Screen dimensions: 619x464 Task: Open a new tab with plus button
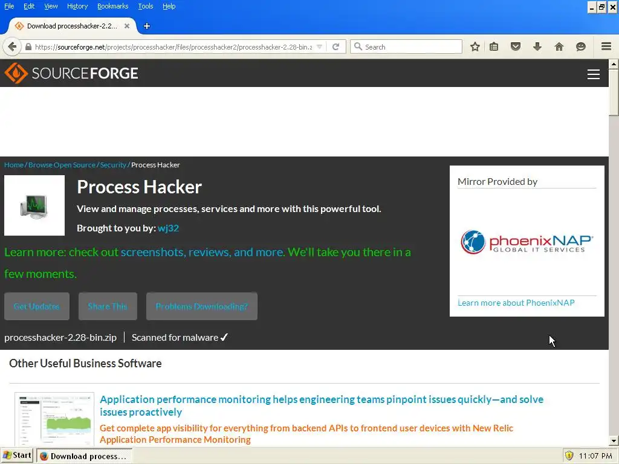(147, 26)
